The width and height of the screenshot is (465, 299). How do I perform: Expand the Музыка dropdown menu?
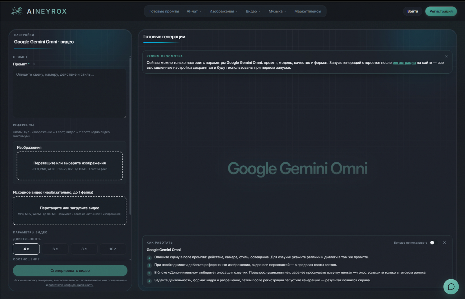277,11
